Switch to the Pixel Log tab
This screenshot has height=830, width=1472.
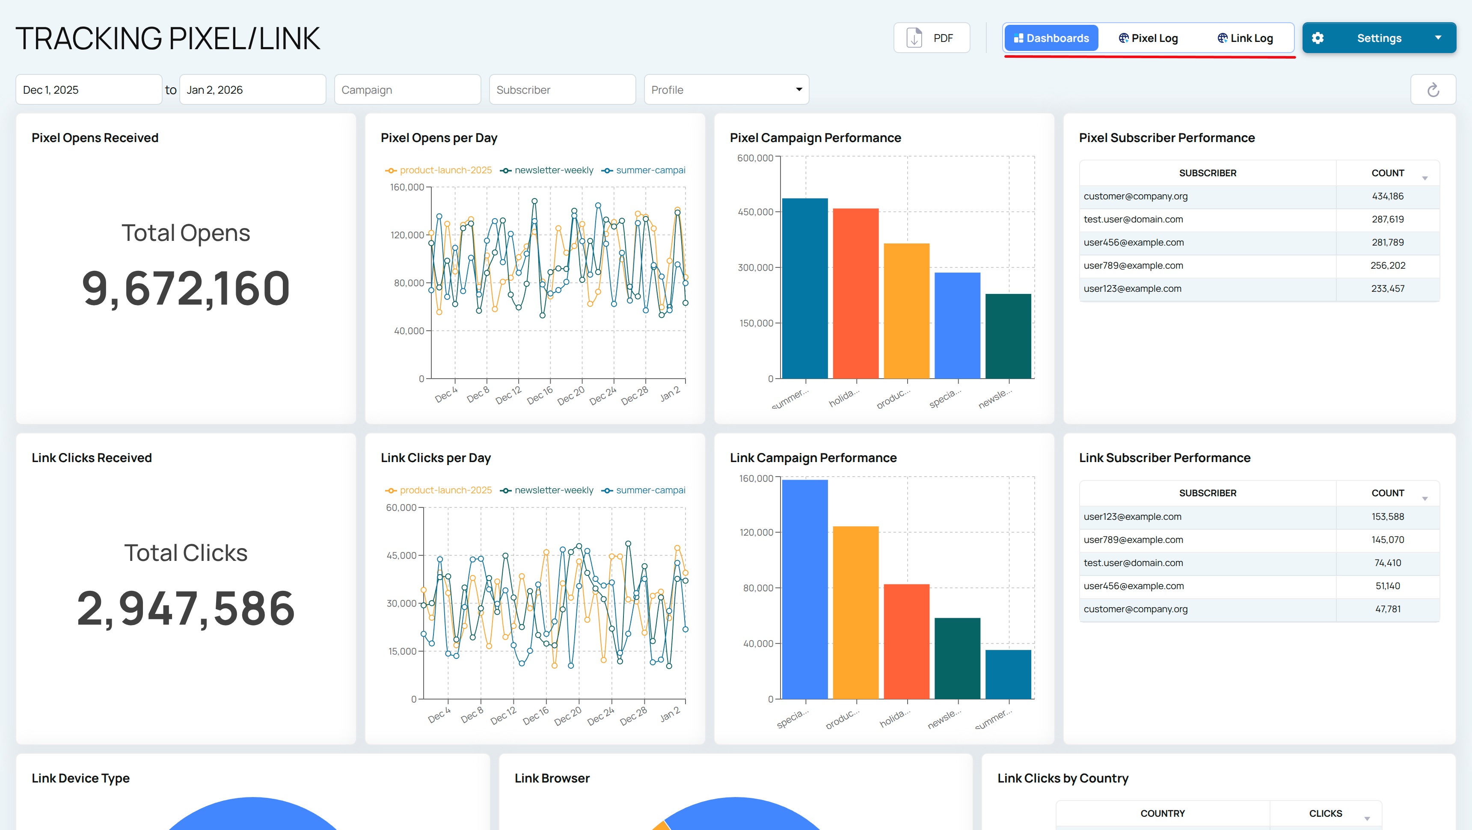pyautogui.click(x=1149, y=38)
